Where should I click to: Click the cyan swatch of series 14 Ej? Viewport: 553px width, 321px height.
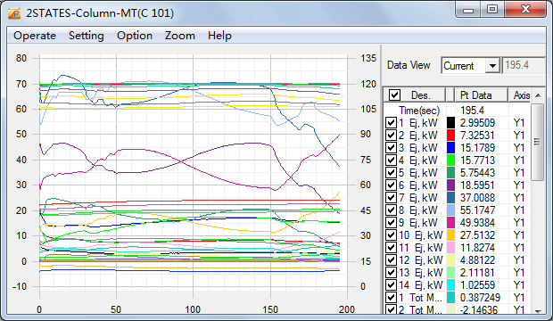click(450, 285)
